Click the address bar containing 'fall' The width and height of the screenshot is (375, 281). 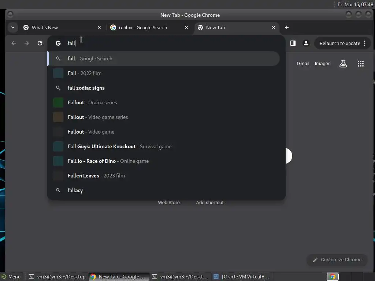(x=166, y=43)
